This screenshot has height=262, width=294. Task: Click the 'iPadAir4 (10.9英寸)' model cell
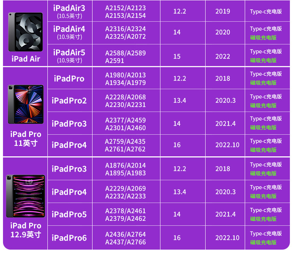coord(69,32)
